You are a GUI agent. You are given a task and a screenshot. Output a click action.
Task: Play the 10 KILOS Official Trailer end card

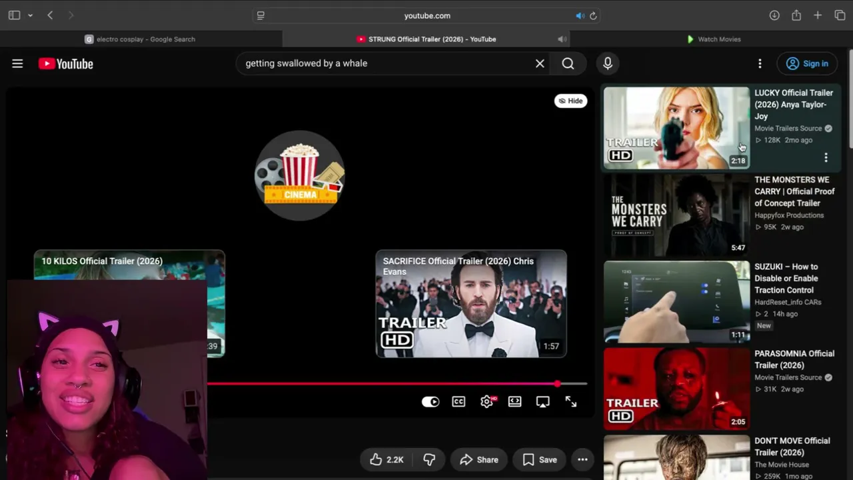129,267
